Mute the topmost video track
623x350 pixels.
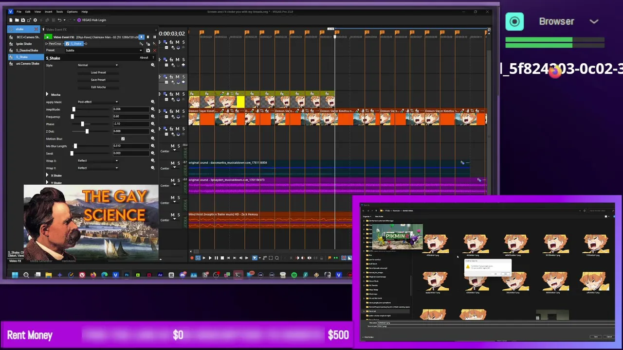pos(177,42)
